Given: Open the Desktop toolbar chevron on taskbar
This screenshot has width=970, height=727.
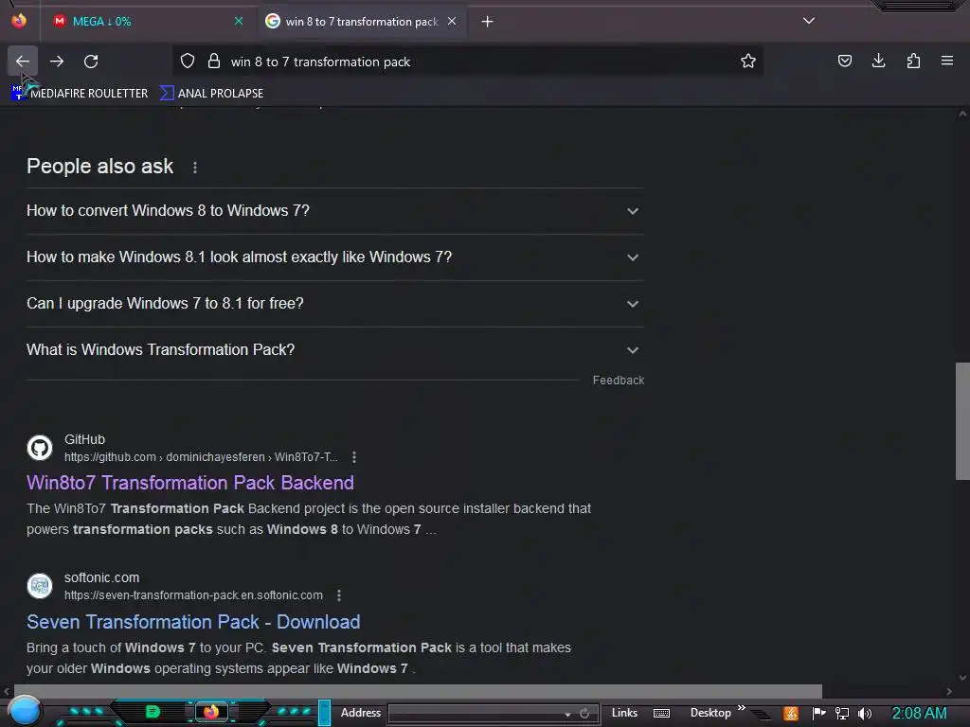Looking at the screenshot, I should [x=741, y=708].
